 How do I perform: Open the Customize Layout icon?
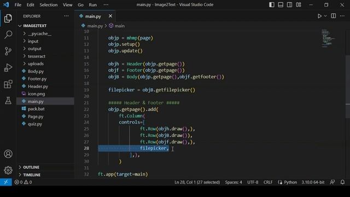coord(299,5)
